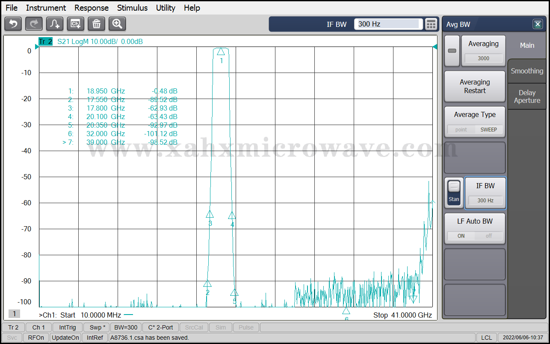The width and height of the screenshot is (550, 344).
Task: Click the IntRef status button
Action: coord(95,338)
